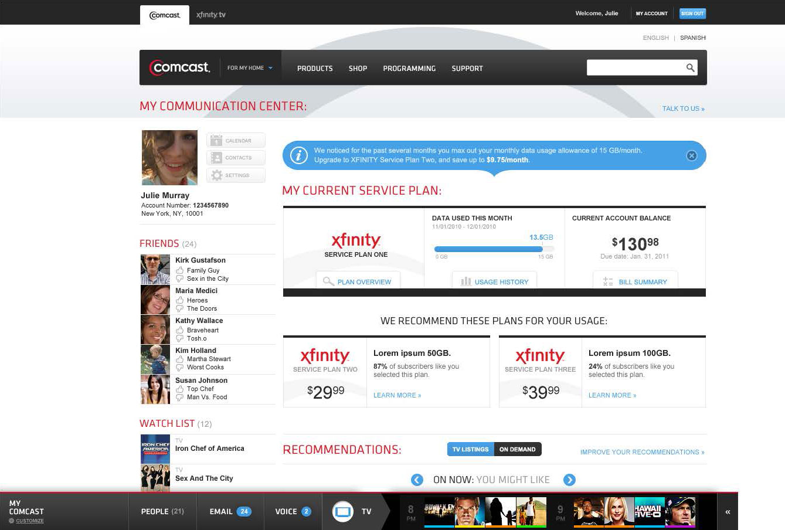Open Usage History via bar chart icon

pos(466,281)
